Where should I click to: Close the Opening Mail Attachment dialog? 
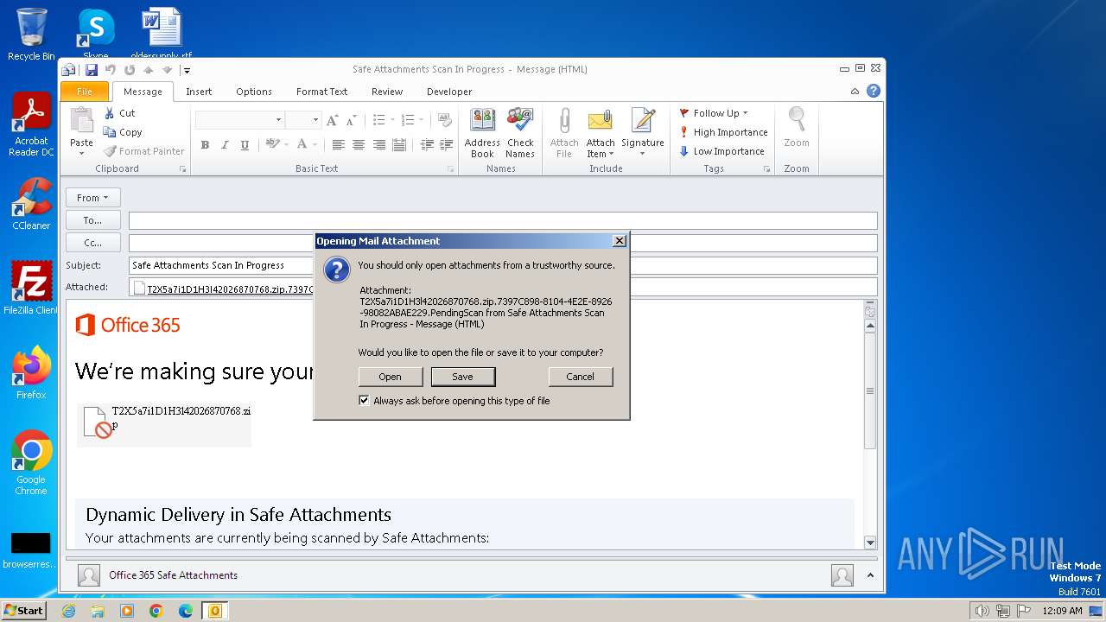[x=619, y=241]
